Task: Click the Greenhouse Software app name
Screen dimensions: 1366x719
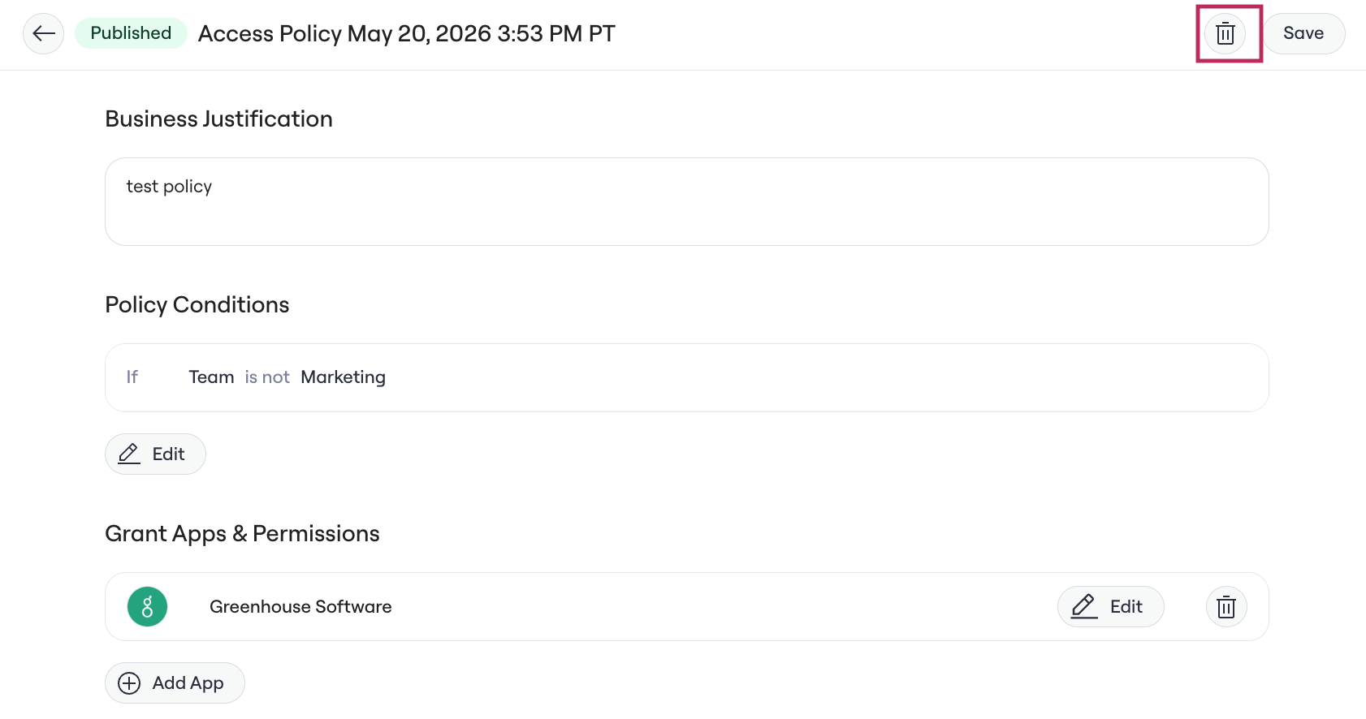Action: [300, 607]
